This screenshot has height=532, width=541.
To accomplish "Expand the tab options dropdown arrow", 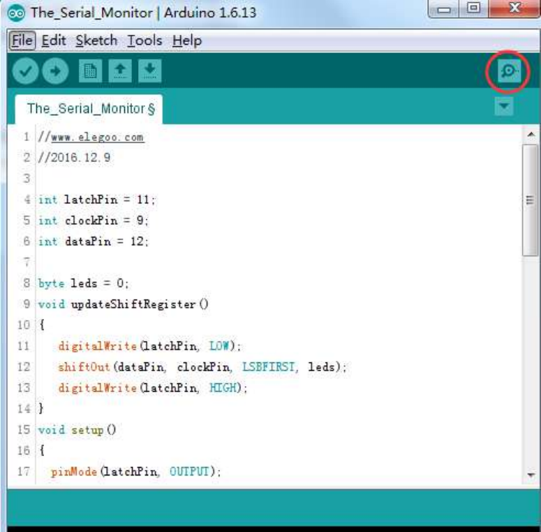I will (504, 106).
